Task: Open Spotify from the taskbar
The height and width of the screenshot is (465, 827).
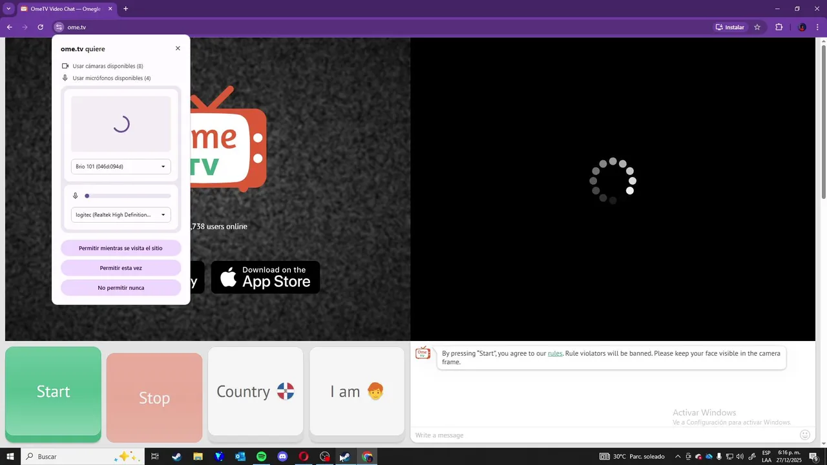Action: coord(261,457)
